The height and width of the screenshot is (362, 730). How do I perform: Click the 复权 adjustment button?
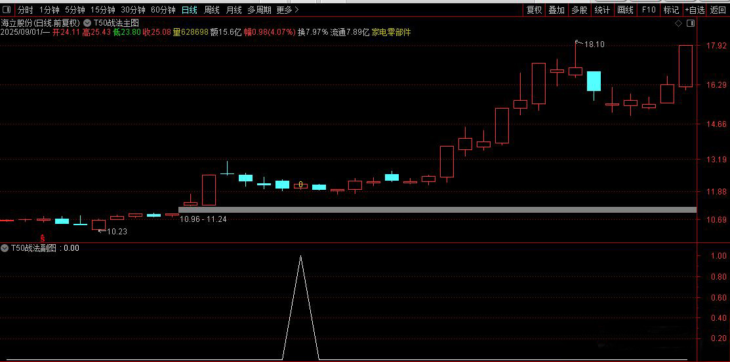coord(534,10)
